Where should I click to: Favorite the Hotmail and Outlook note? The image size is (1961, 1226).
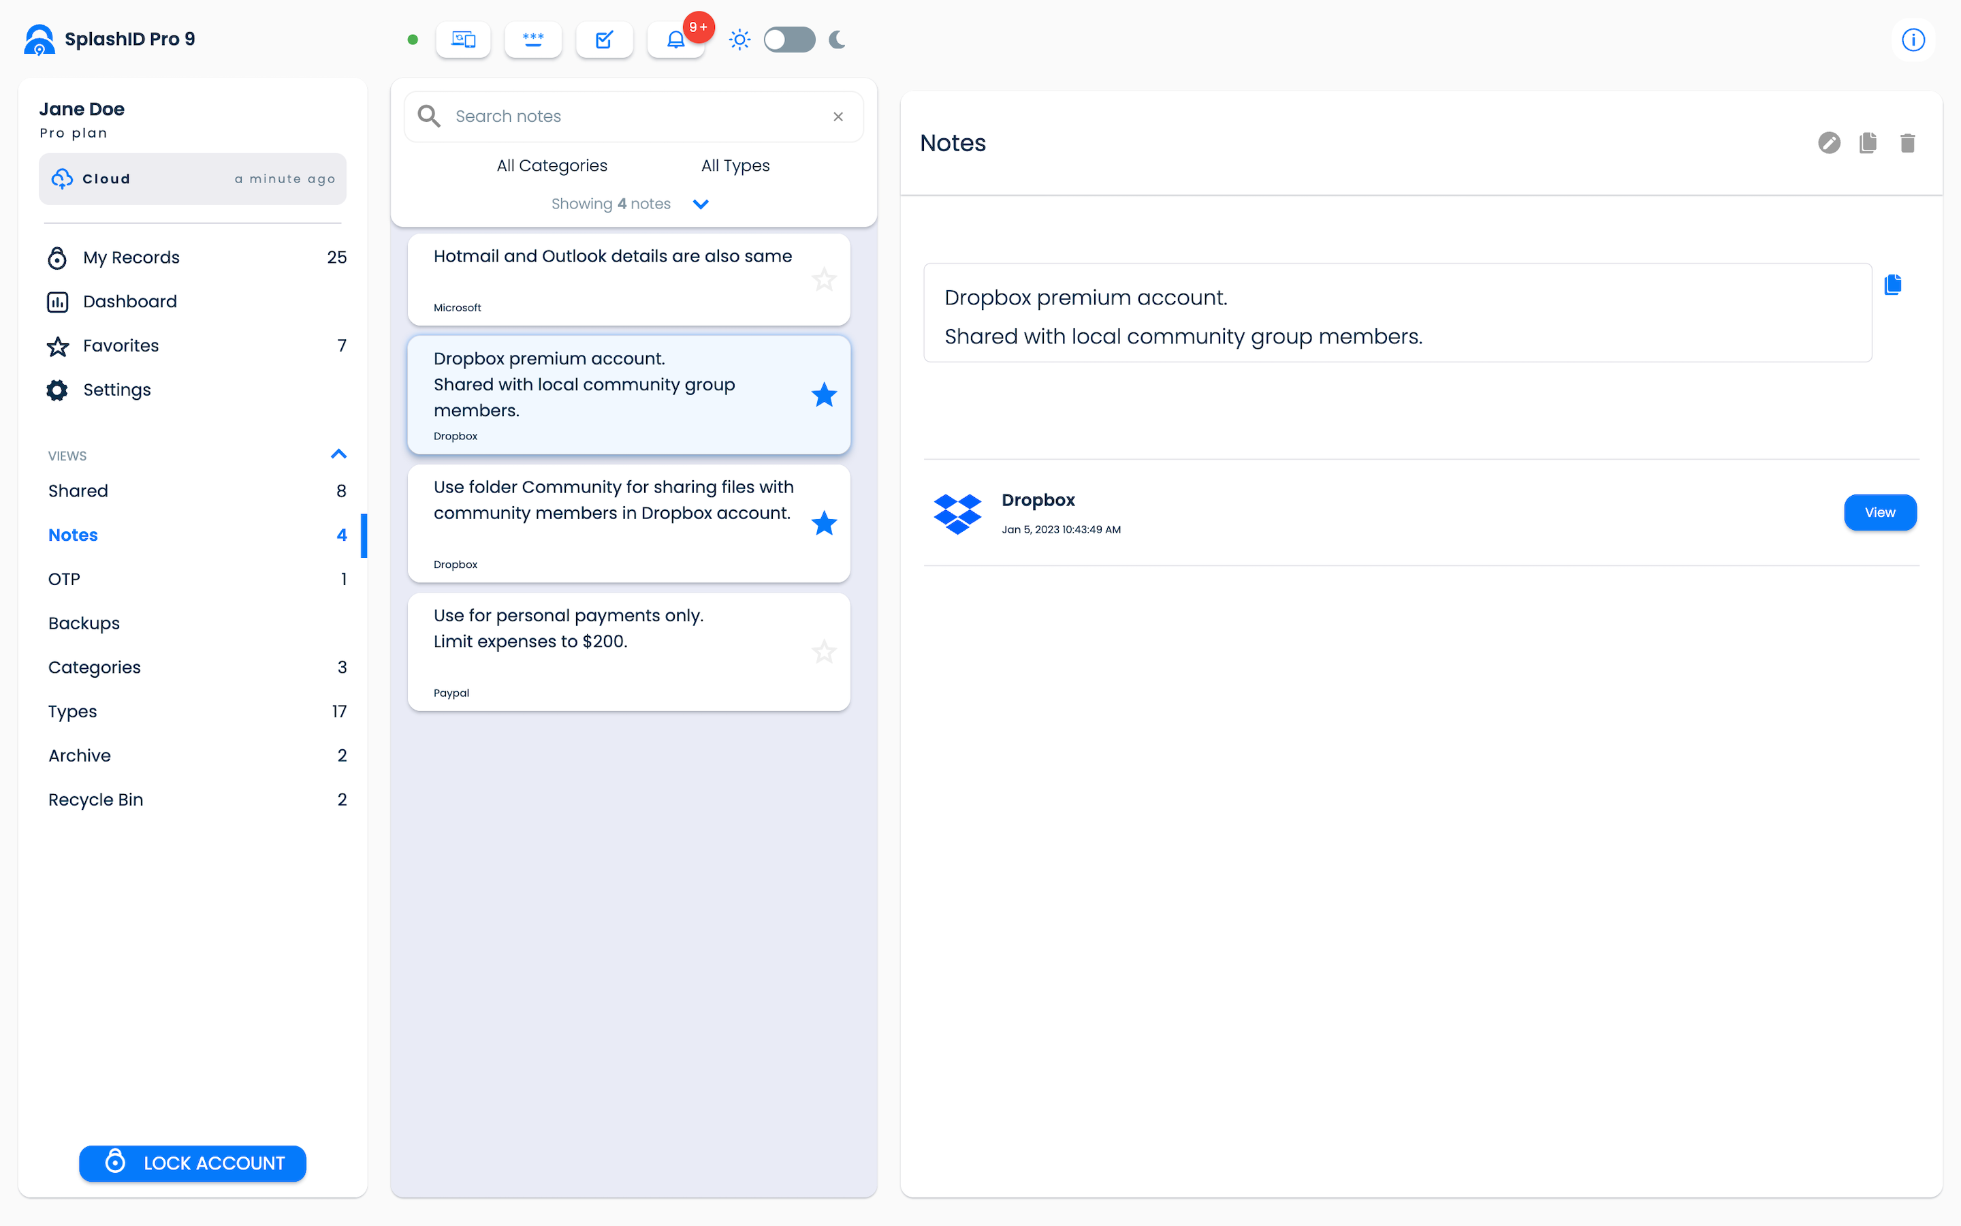tap(824, 280)
